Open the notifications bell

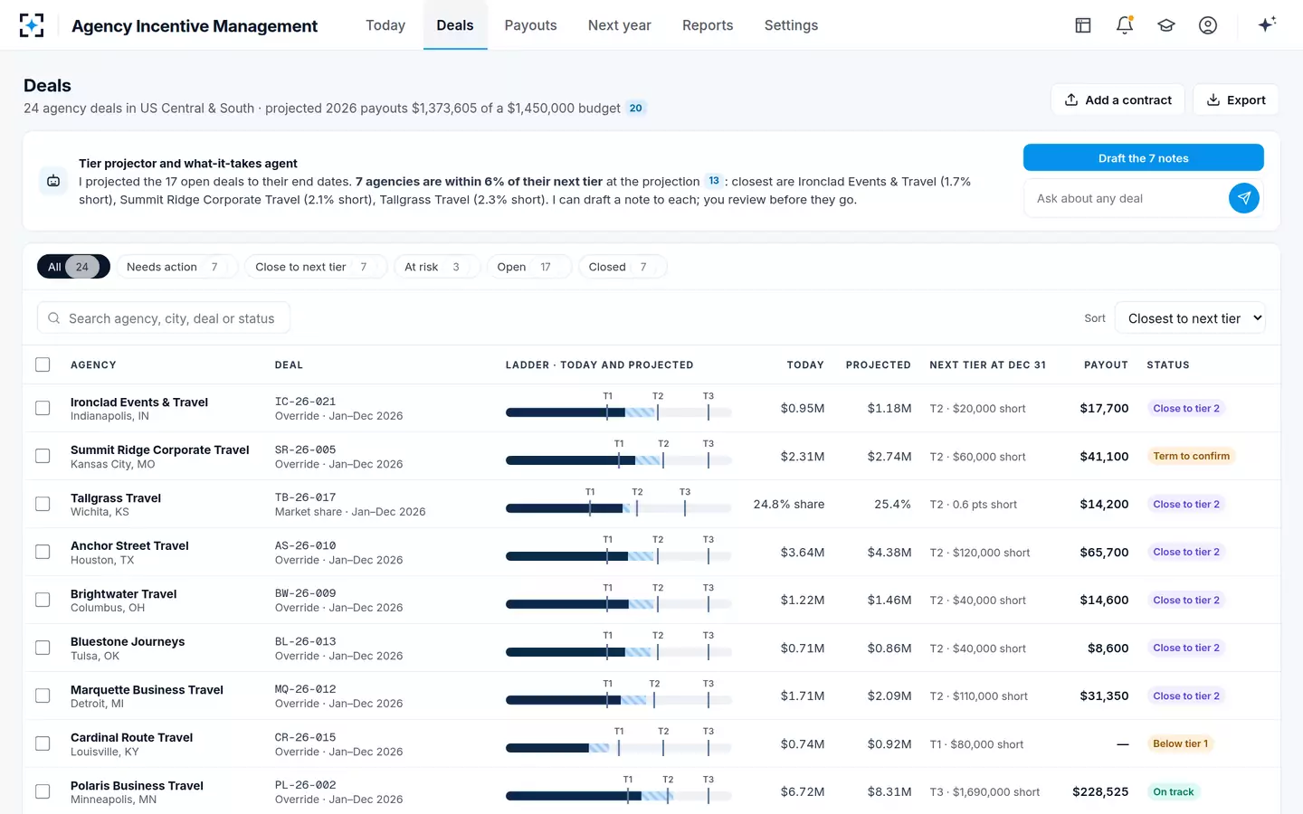1125,25
